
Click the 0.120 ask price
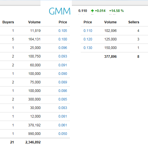point(88,39)
